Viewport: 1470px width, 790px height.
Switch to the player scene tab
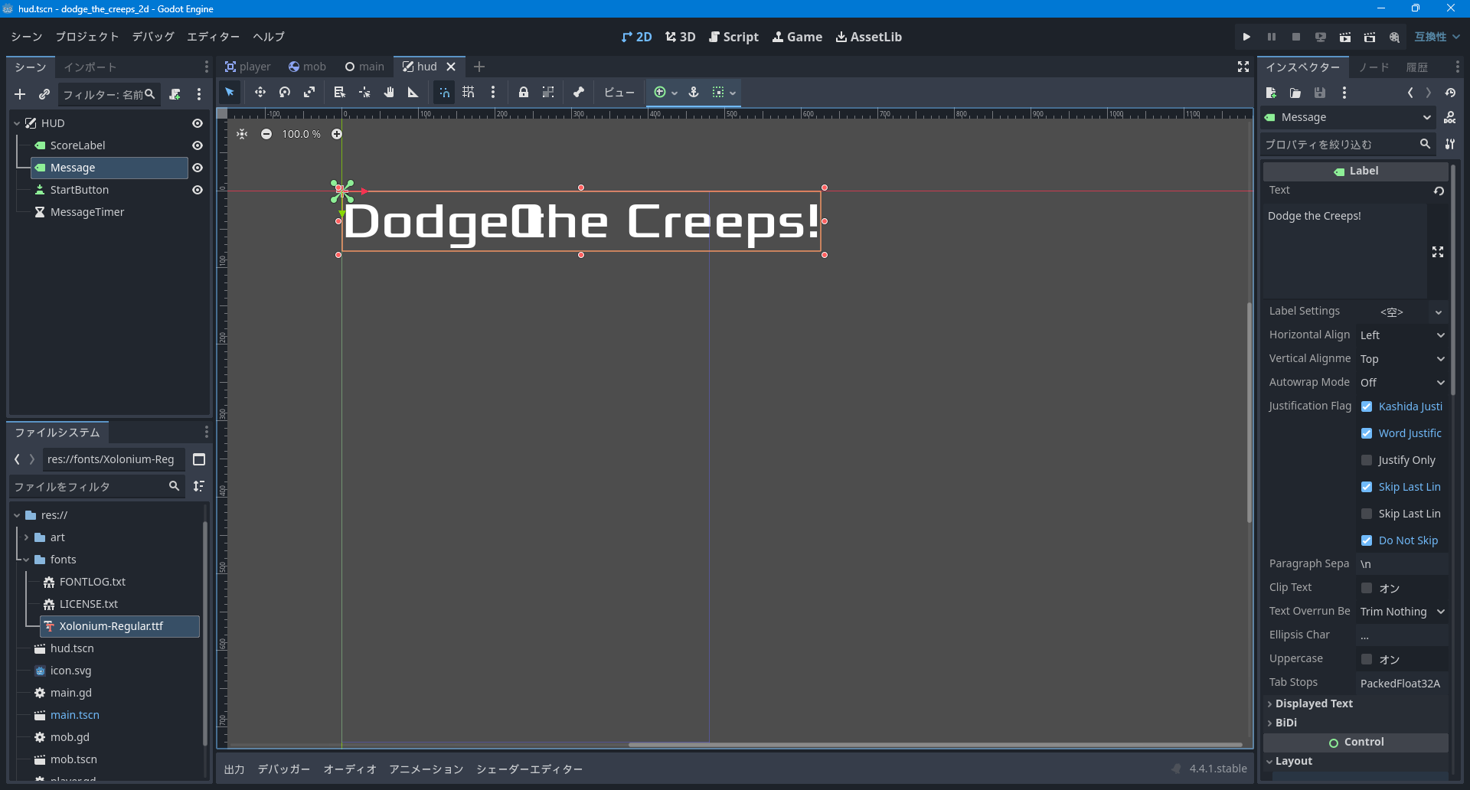coord(248,67)
